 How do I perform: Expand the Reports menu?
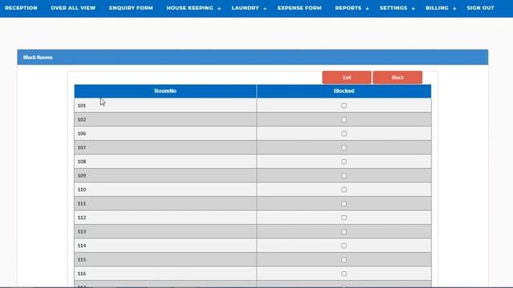[x=352, y=8]
